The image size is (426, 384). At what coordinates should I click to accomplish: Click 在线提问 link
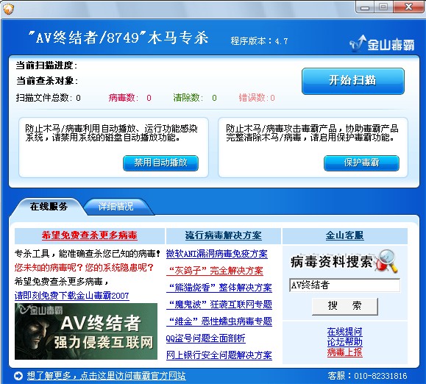[x=345, y=332]
